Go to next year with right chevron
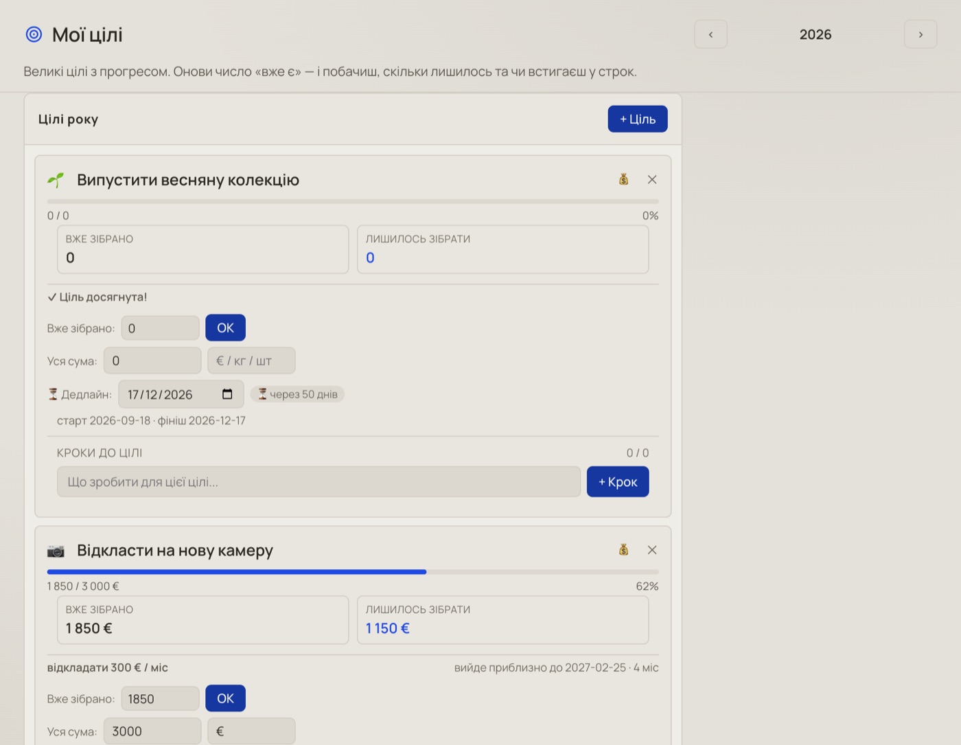 point(921,34)
